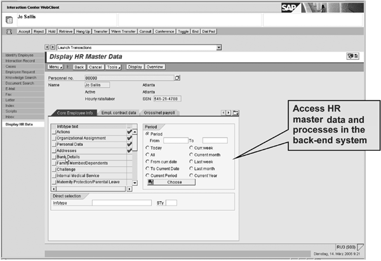Click the STy input field
The height and width of the screenshot is (261, 381).
(171, 203)
